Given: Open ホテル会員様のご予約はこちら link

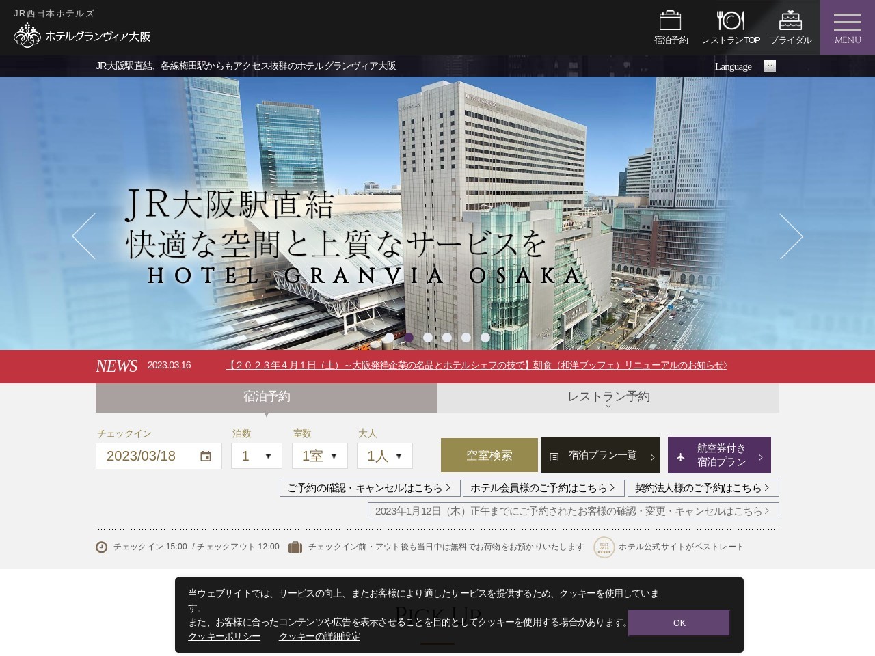Looking at the screenshot, I should (x=543, y=488).
